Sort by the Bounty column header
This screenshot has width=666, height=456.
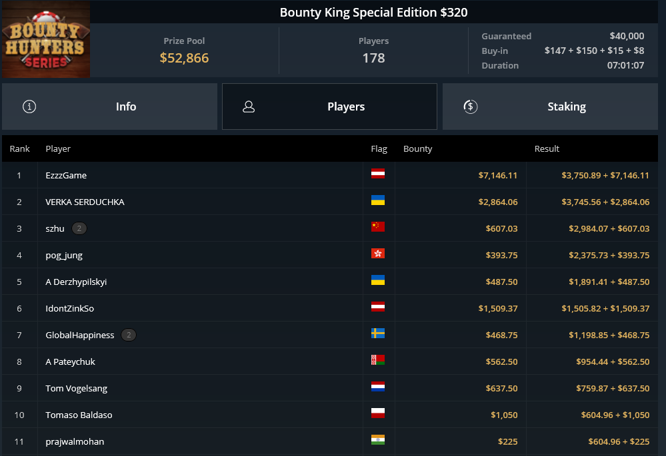click(417, 149)
